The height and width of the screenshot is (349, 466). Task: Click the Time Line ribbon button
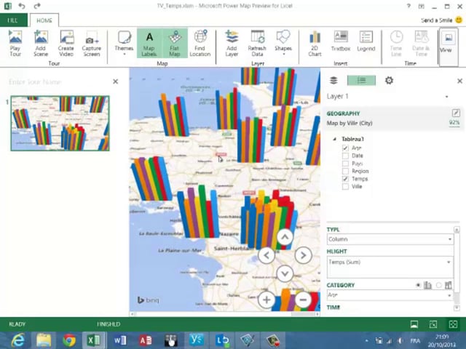tap(396, 44)
